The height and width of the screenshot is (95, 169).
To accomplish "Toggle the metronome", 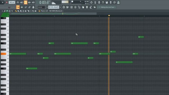I will tap(18, 2).
